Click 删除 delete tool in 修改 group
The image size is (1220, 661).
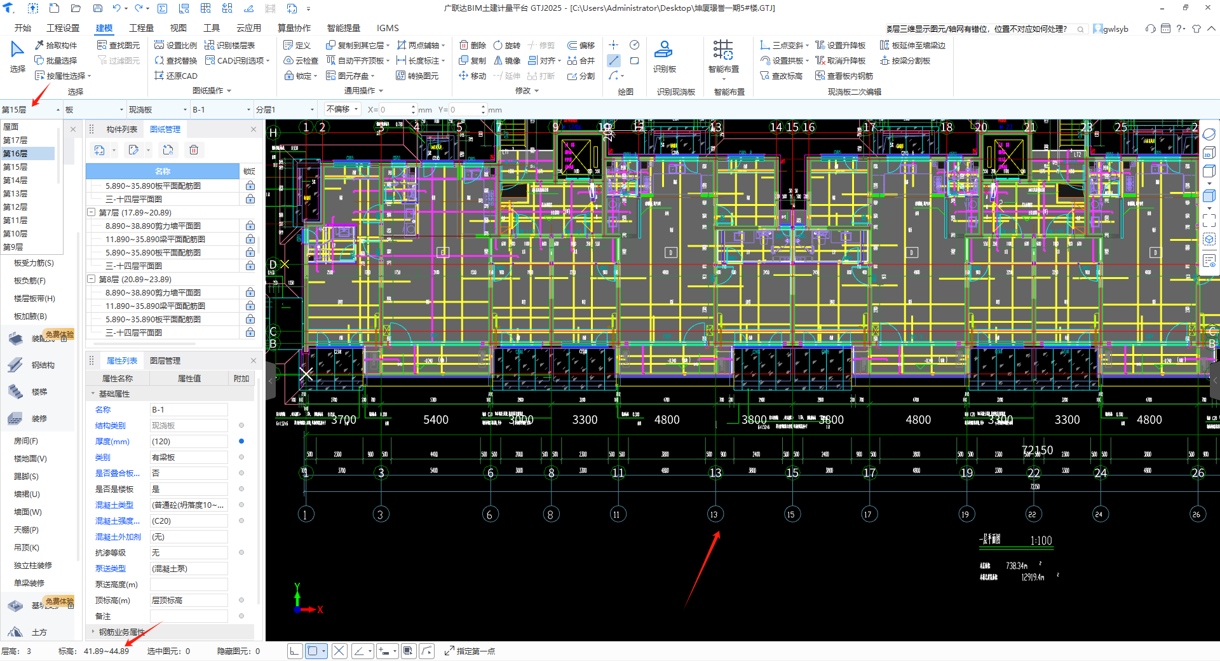(x=472, y=45)
